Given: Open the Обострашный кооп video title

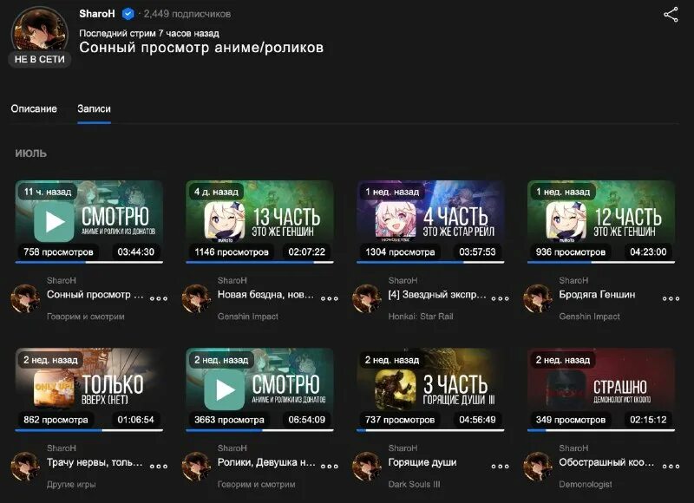Looking at the screenshot, I should click(606, 462).
